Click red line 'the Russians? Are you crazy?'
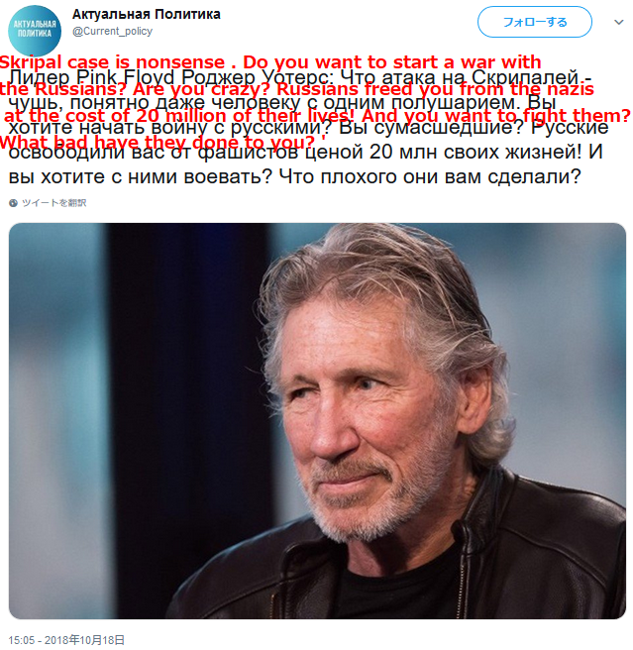633x650 pixels. coord(297,89)
